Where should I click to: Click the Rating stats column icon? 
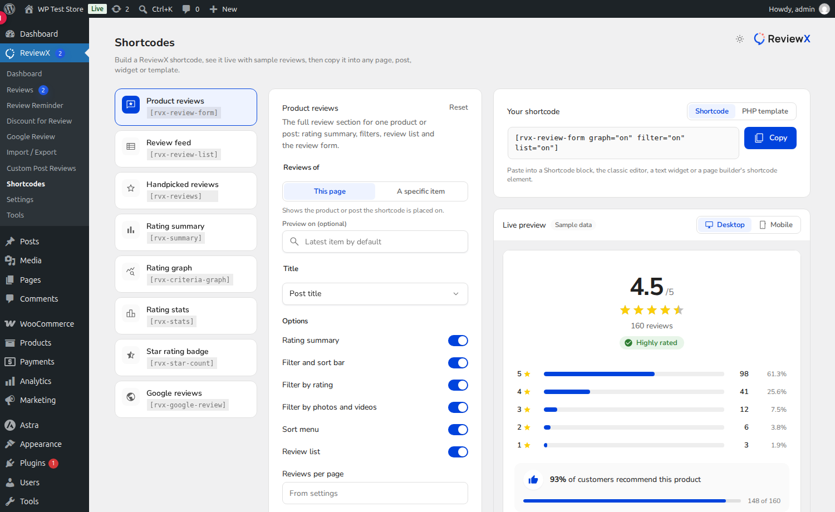pyautogui.click(x=131, y=313)
